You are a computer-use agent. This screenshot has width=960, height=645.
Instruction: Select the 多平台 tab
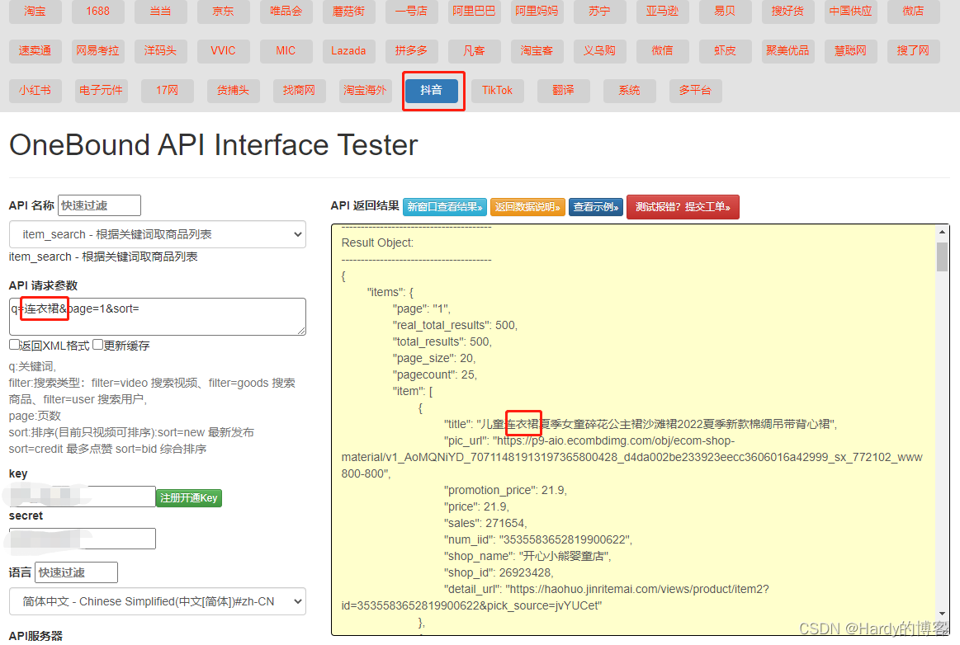pos(696,91)
